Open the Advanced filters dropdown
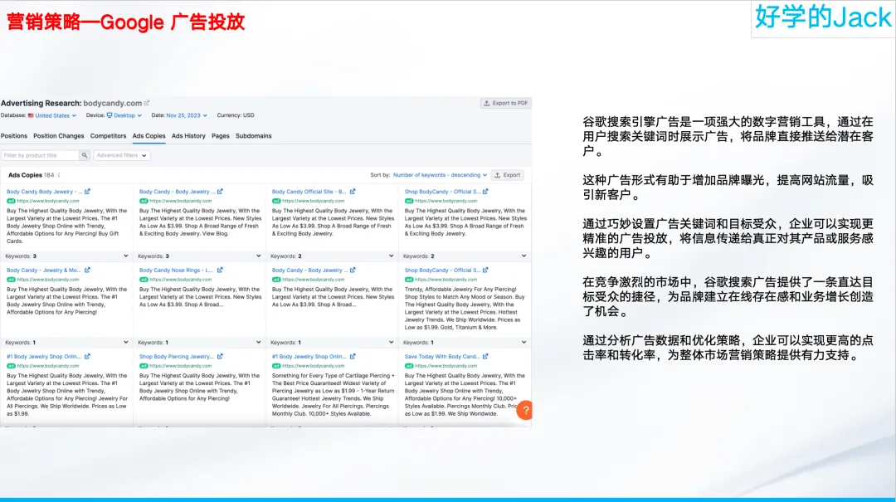 122,155
